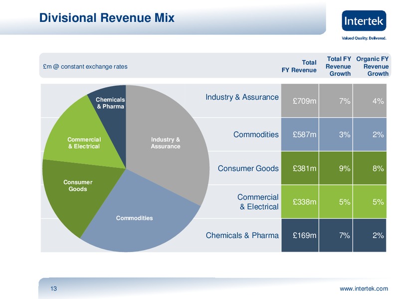Click Commodities 2% organic growth cell
The width and height of the screenshot is (399, 299).
pos(370,135)
